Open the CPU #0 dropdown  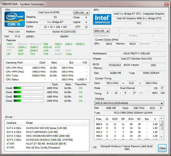81,13
